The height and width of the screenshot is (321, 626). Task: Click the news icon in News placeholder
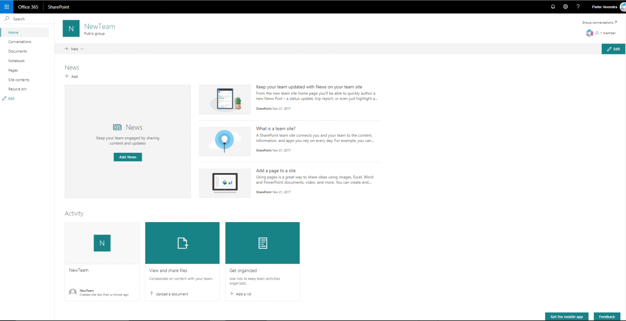117,127
